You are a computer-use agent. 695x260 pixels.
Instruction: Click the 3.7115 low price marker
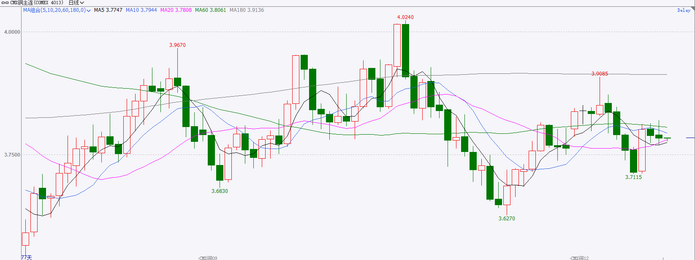pyautogui.click(x=633, y=177)
